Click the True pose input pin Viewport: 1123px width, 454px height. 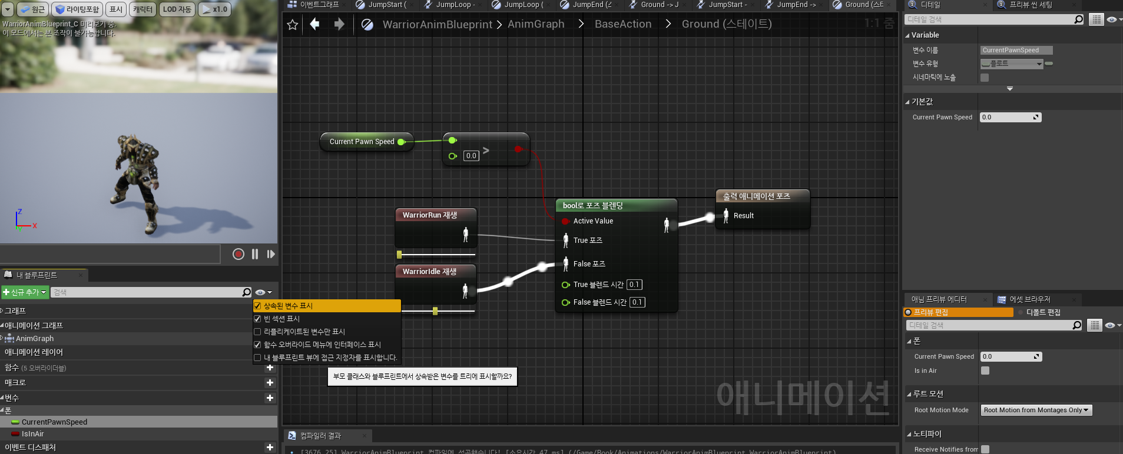point(566,240)
